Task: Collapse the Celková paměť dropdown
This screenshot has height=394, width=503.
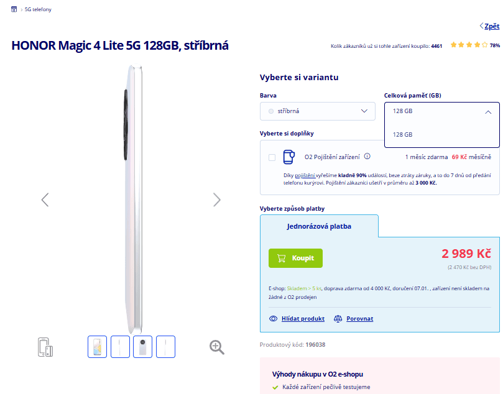Action: tap(487, 113)
